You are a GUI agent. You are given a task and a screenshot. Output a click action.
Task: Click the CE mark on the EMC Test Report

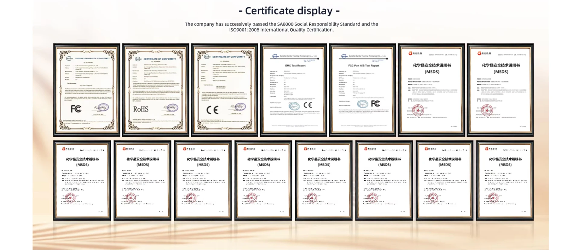click(x=308, y=105)
